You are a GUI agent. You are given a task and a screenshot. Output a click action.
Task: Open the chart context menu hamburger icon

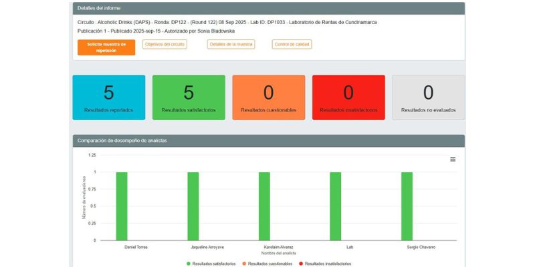[x=453, y=160]
